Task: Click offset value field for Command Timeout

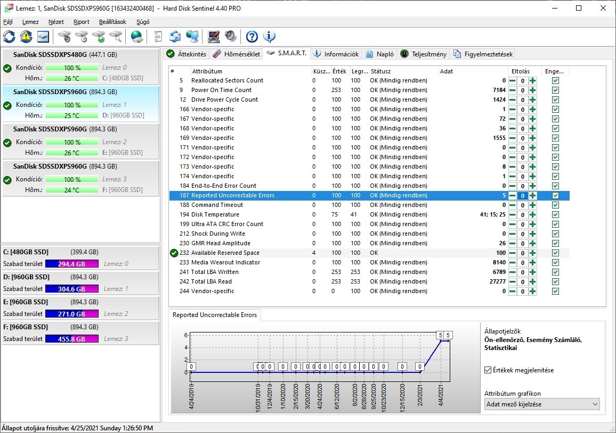Action: pos(523,205)
